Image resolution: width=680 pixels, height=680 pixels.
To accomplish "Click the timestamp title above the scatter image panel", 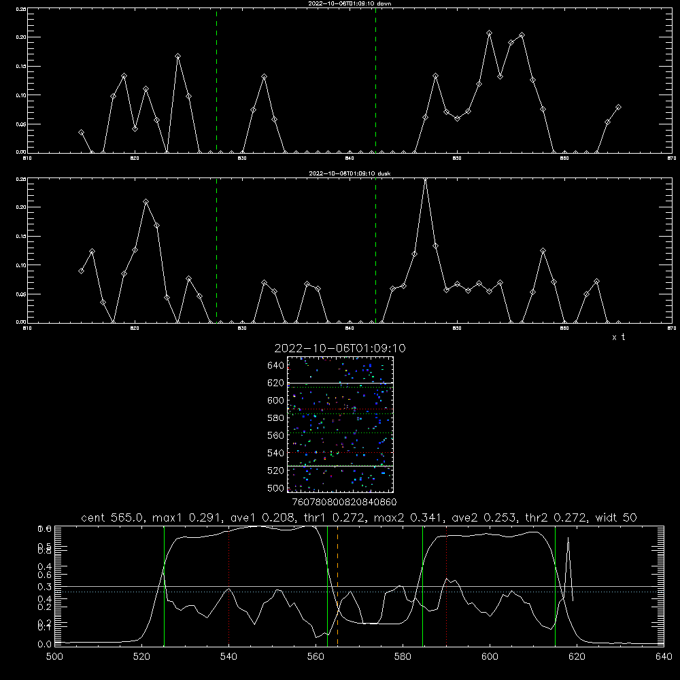I will point(339,348).
